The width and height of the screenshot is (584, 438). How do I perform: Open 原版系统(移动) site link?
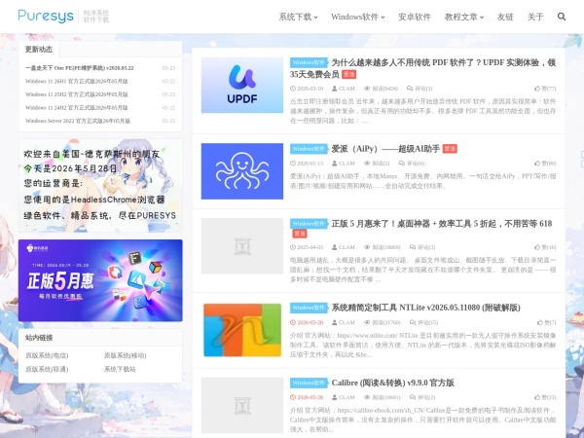tap(126, 355)
